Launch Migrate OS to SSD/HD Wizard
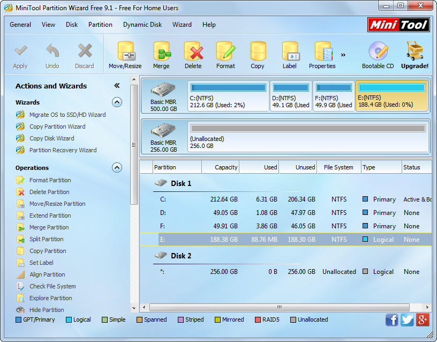This screenshot has height=342, width=437. 61,115
